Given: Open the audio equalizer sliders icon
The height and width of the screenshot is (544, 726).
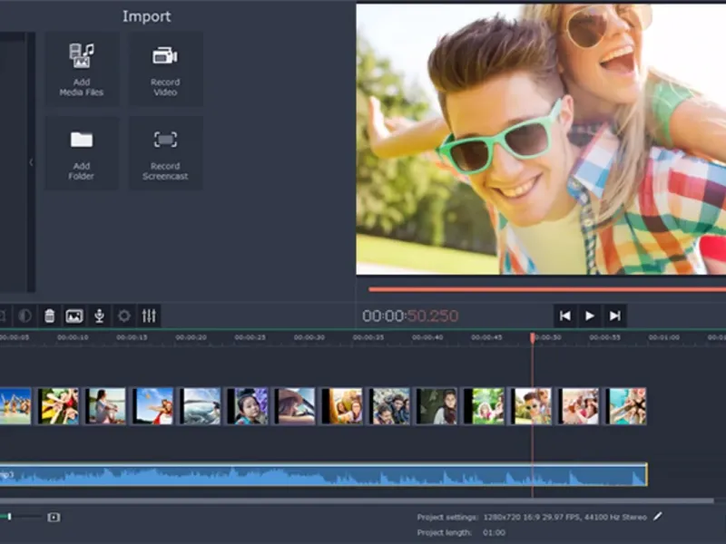Looking at the screenshot, I should 149,316.
